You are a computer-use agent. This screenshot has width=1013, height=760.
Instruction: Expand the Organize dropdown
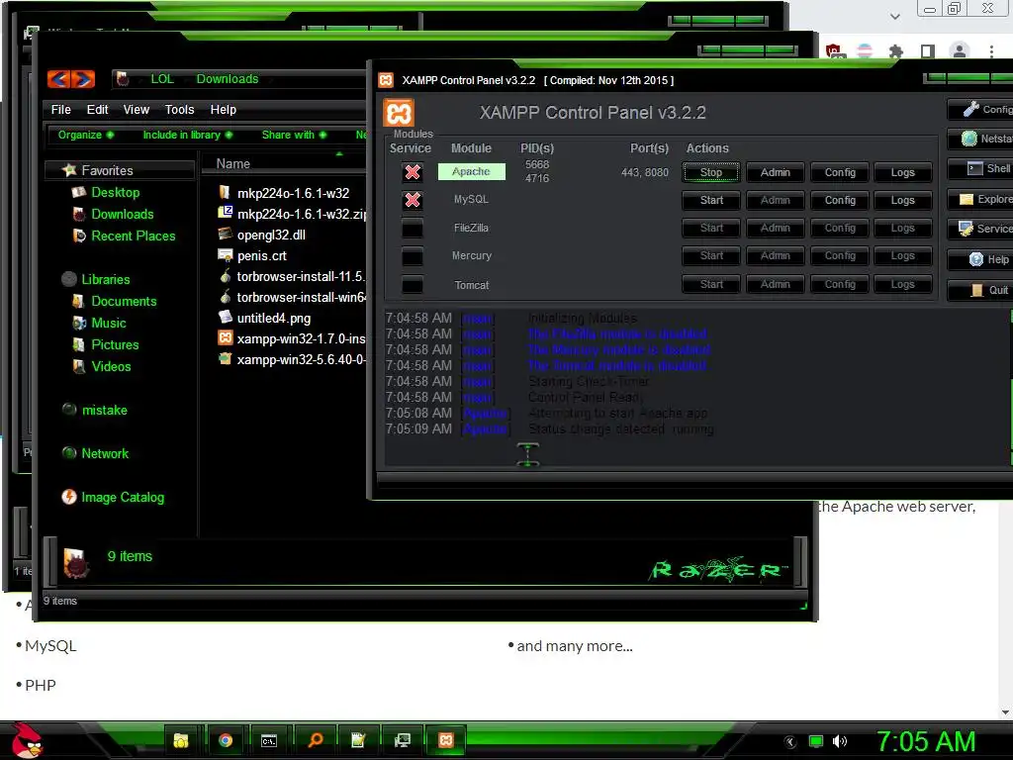tap(86, 135)
